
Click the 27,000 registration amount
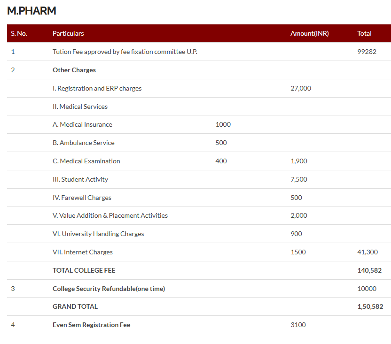[x=301, y=88]
